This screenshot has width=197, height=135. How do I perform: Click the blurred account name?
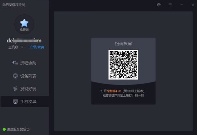coord(24,40)
